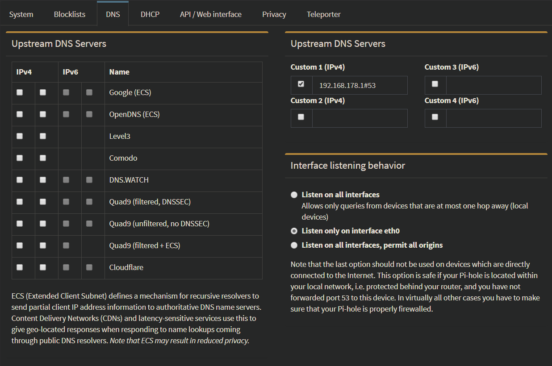
Task: Check the IPv6 box for Quad9 (filtered + ECS)
Action: (x=66, y=245)
